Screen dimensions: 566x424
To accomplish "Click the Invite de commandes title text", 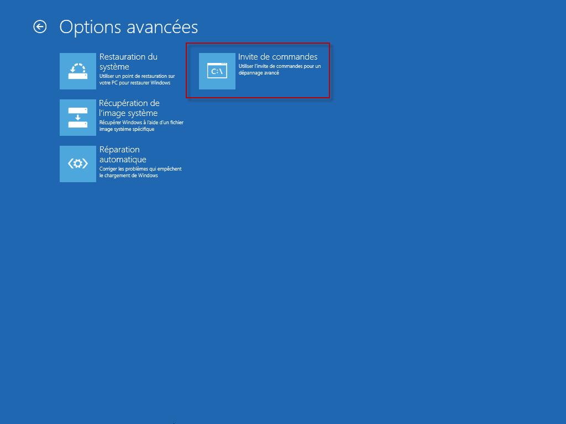I will click(x=278, y=57).
